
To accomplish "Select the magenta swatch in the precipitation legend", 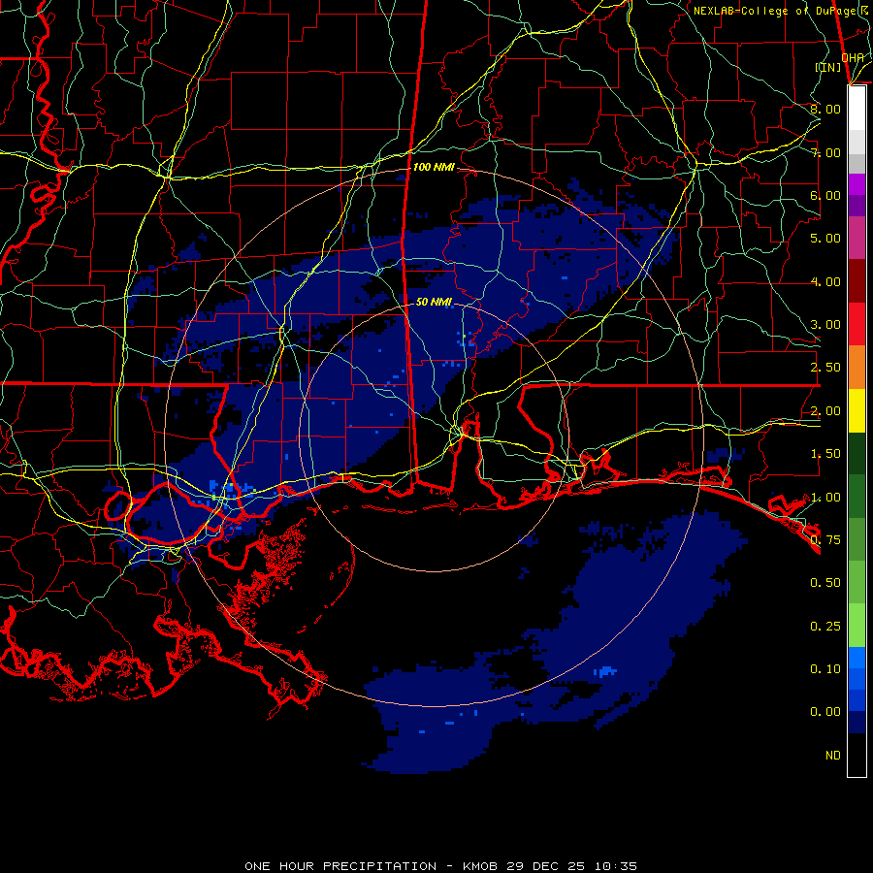I will point(857,184).
